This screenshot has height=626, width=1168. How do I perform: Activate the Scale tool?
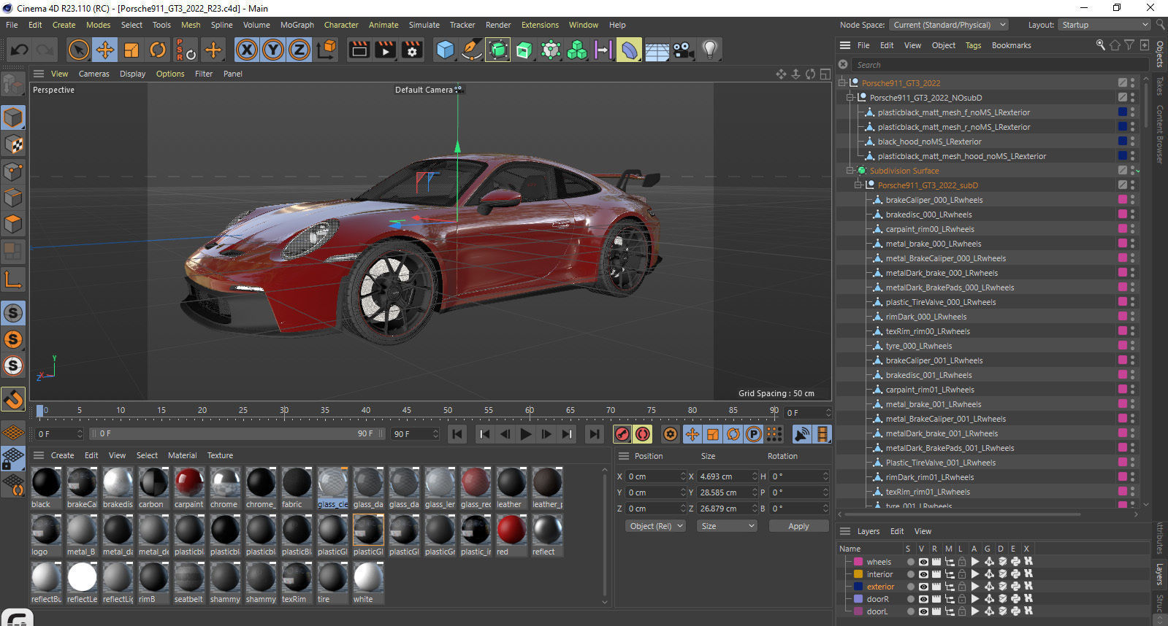click(131, 50)
